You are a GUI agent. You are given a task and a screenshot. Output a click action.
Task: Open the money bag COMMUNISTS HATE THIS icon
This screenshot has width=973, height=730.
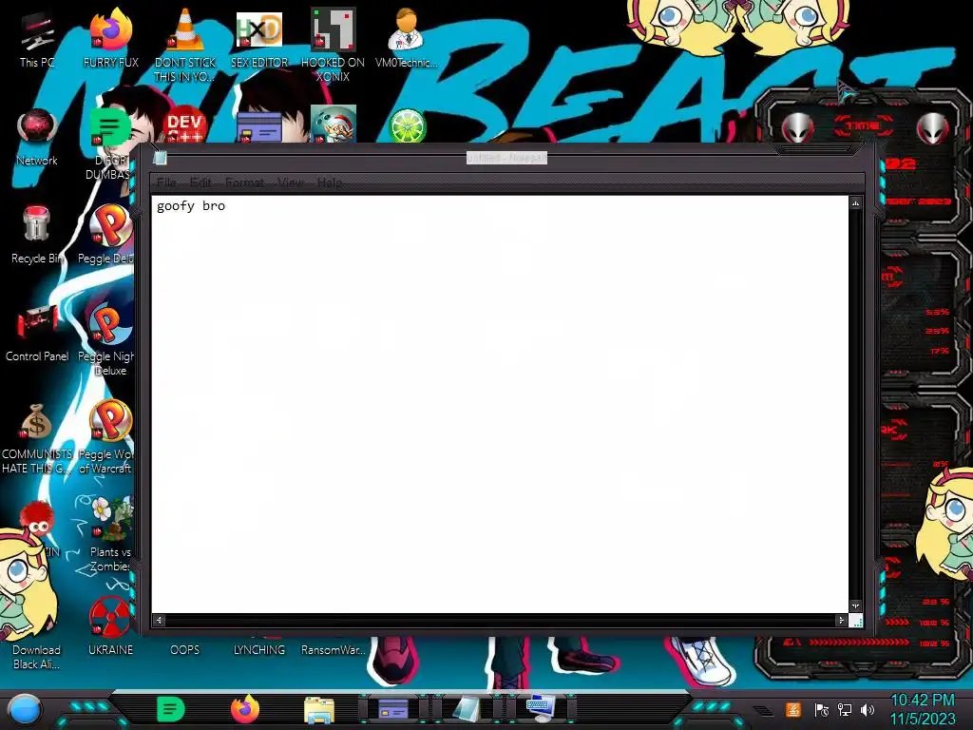tap(37, 437)
